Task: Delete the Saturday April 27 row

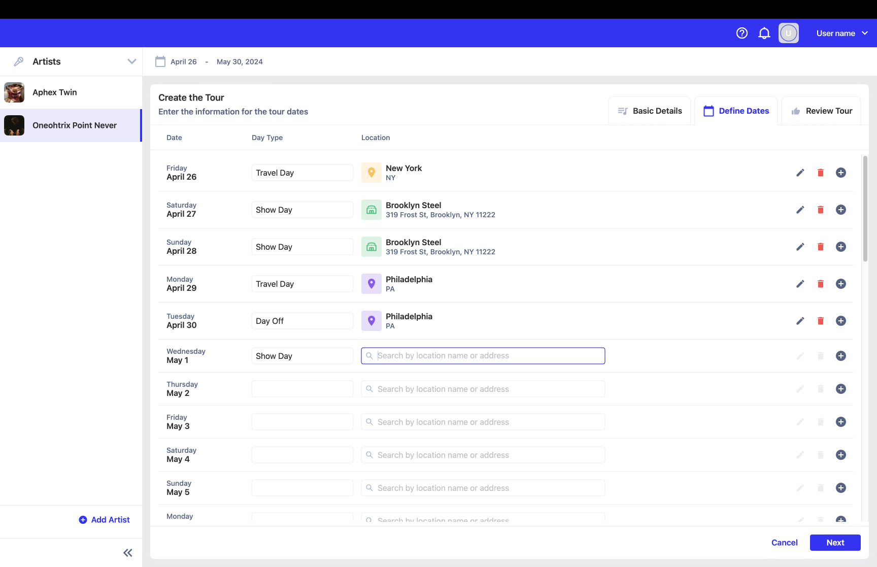Action: [820, 210]
